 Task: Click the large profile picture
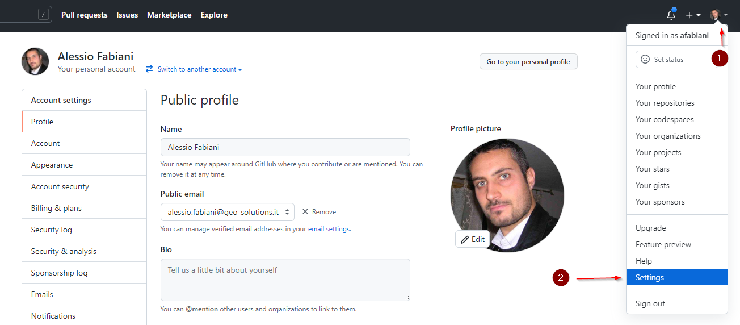click(x=507, y=195)
